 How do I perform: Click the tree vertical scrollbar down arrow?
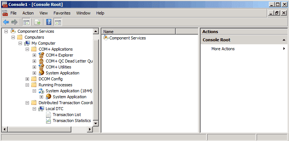[x=95, y=123]
